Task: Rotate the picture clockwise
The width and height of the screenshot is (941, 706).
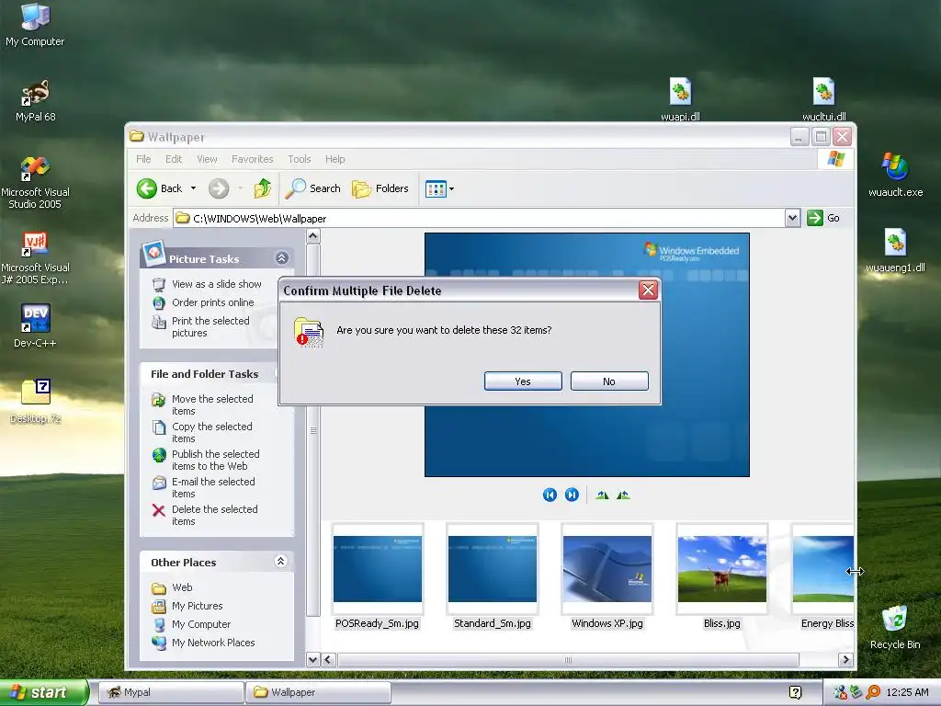Action: pos(602,495)
